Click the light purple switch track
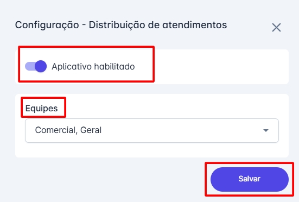 (30, 66)
